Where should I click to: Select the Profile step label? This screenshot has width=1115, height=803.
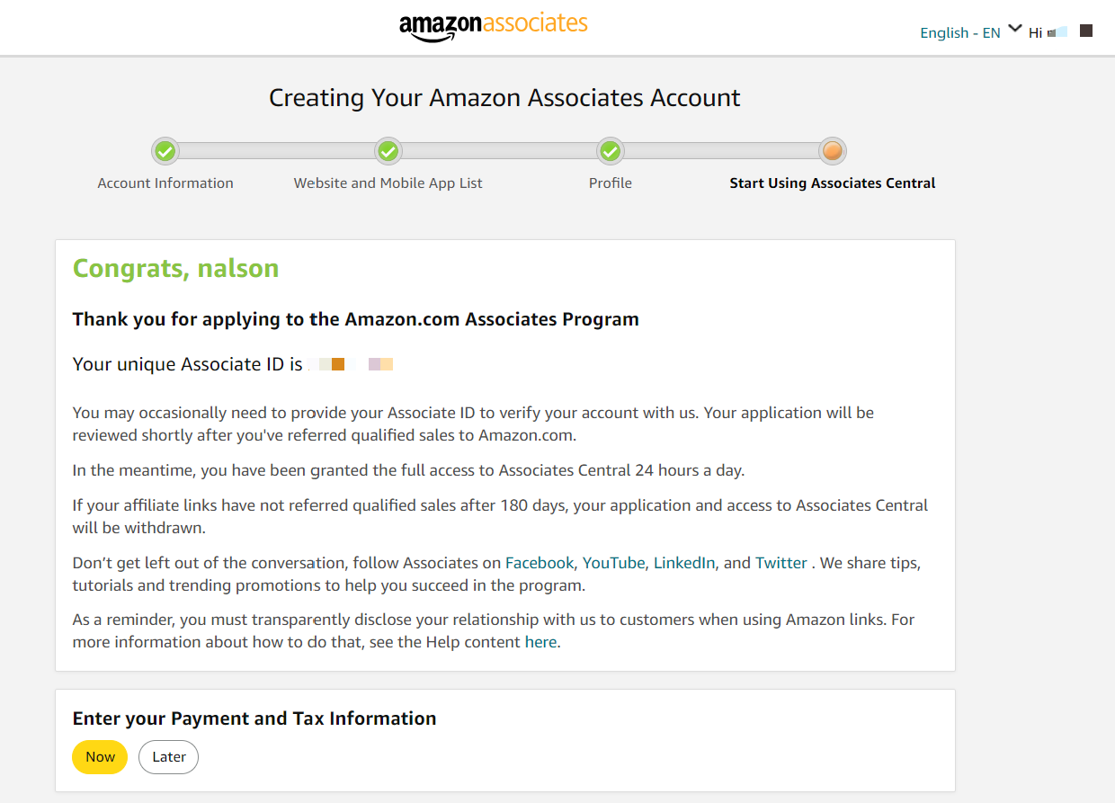611,183
